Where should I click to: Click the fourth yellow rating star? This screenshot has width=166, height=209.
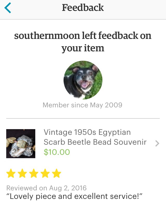point(45,174)
